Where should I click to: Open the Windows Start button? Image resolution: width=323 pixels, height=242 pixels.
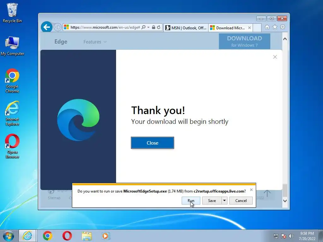9,236
